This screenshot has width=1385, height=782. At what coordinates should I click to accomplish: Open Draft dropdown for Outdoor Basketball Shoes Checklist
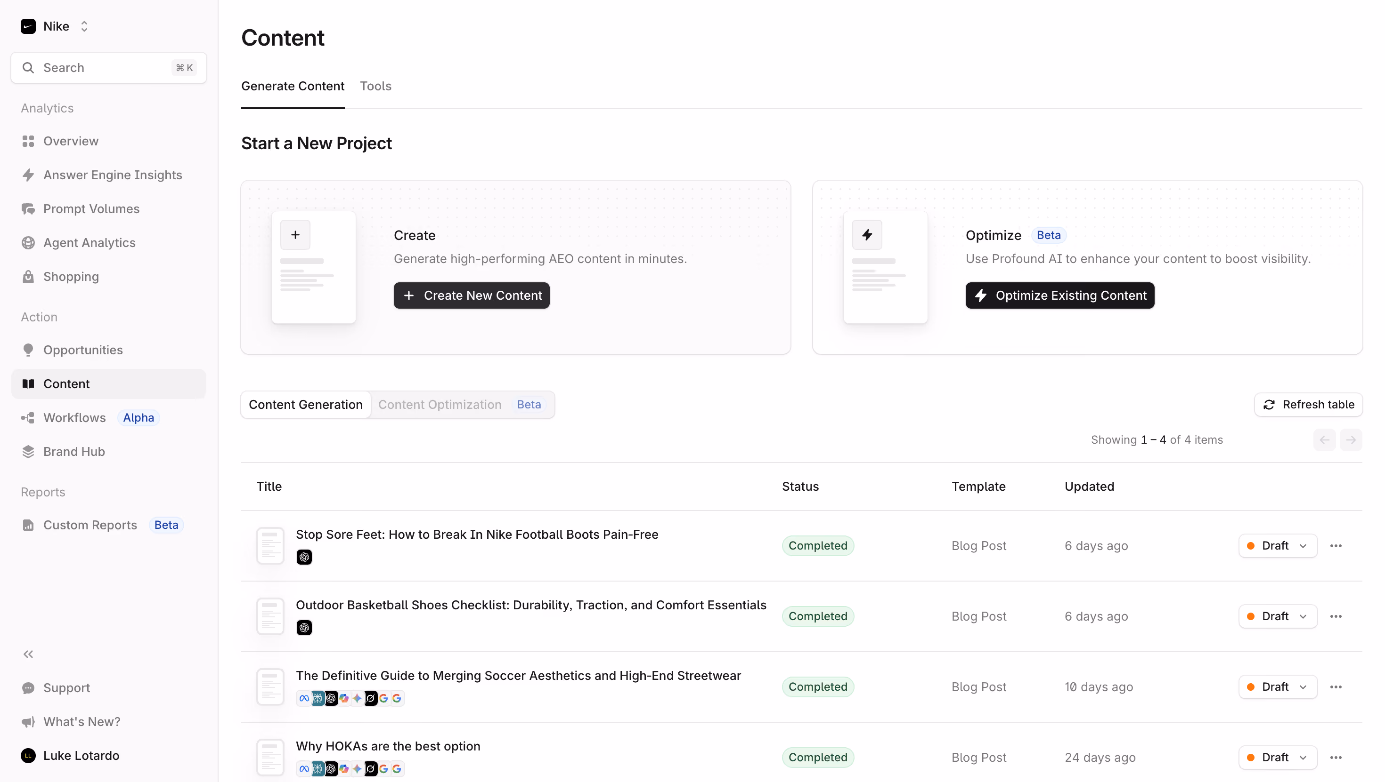(x=1278, y=616)
